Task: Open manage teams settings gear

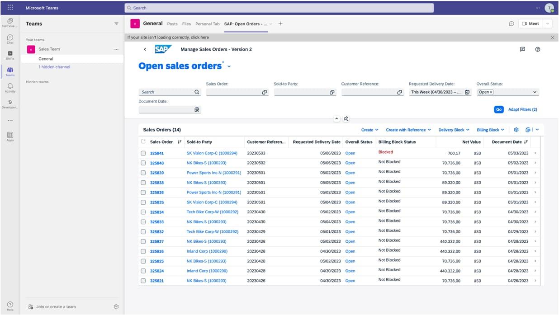Action: click(x=116, y=306)
